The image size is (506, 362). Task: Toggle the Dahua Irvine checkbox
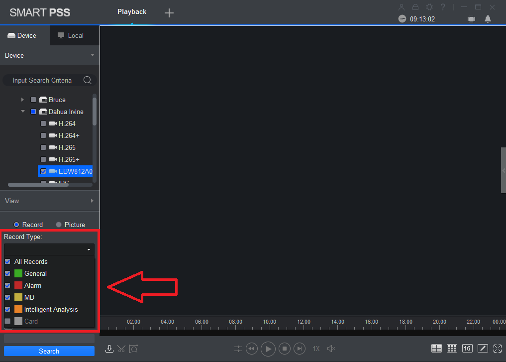pos(33,112)
